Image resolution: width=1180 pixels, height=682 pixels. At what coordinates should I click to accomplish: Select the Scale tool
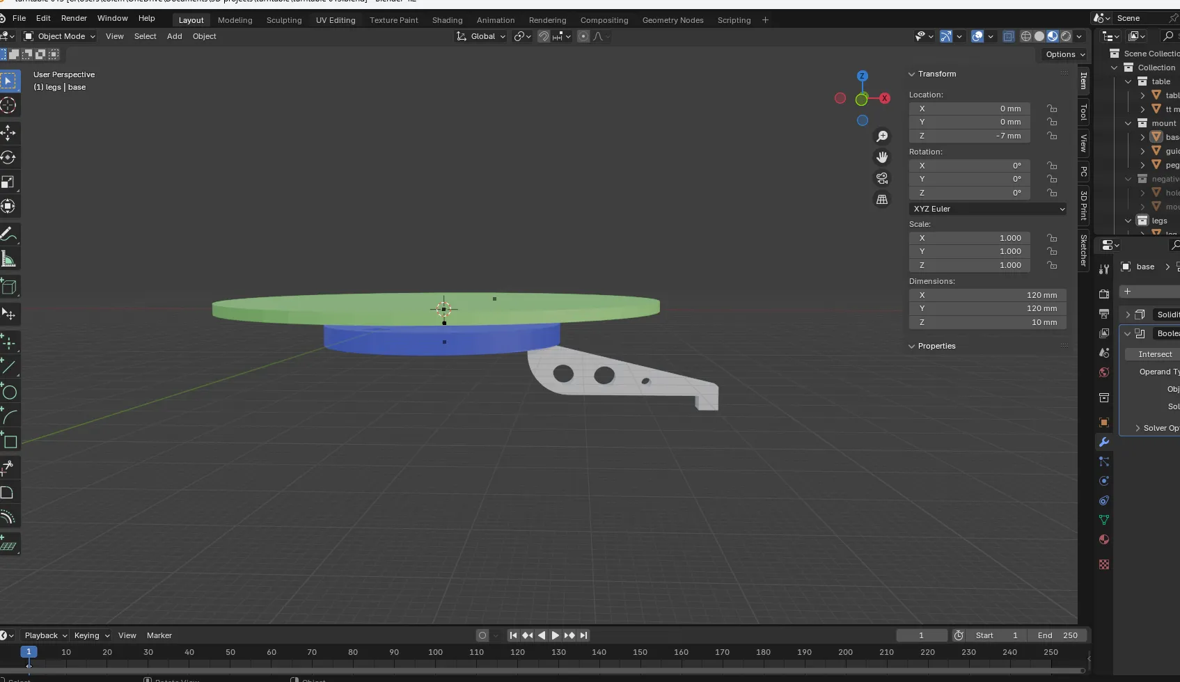point(9,182)
